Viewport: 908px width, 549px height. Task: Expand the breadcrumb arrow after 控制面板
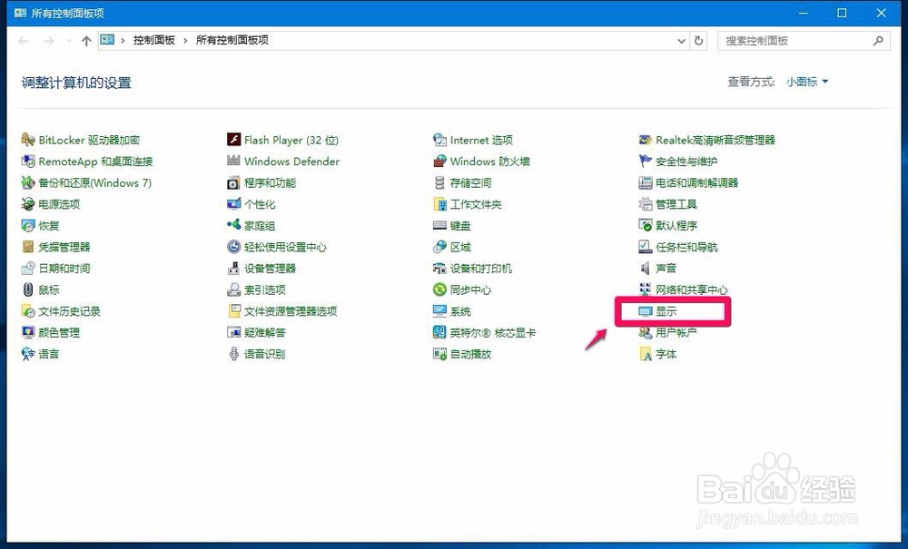tap(186, 40)
